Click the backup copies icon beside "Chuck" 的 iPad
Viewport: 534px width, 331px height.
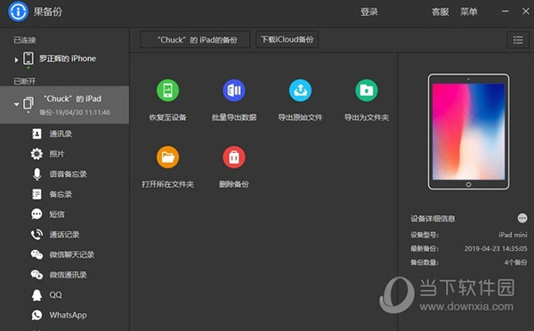[28, 103]
